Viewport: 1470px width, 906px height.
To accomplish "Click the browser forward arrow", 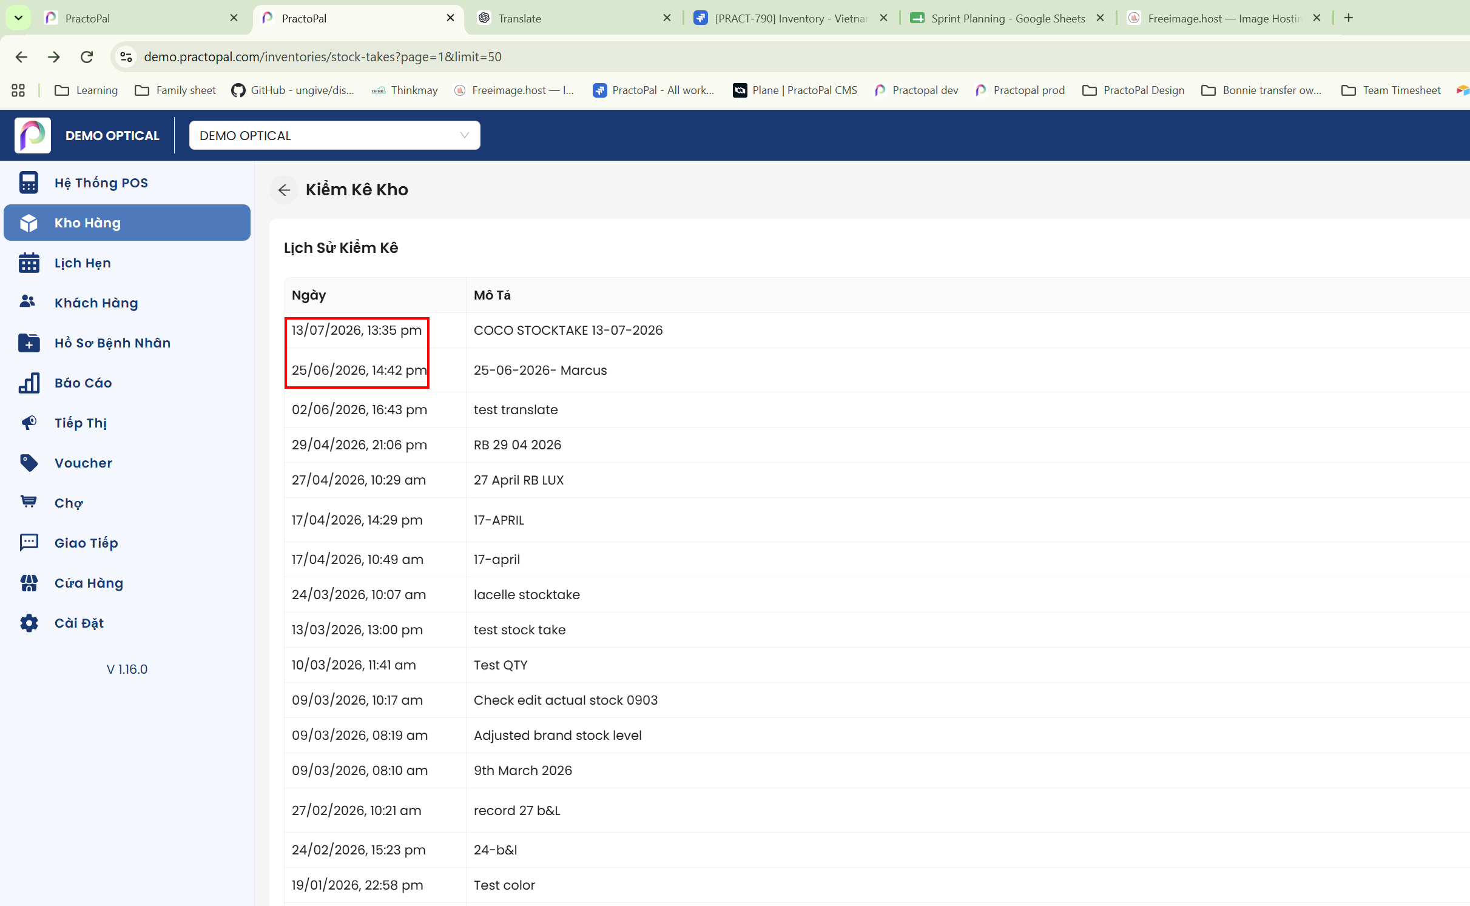I will pos(54,57).
